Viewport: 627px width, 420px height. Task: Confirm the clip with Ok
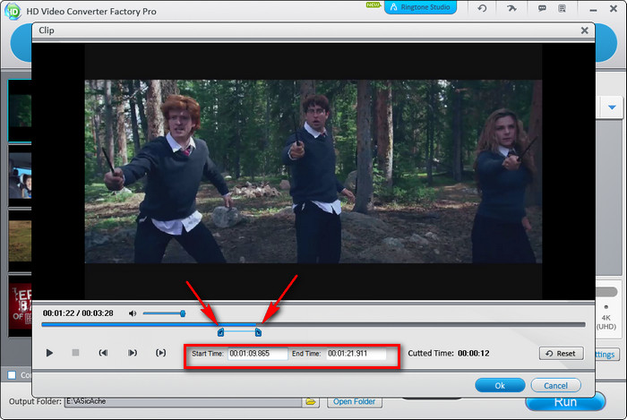click(499, 385)
